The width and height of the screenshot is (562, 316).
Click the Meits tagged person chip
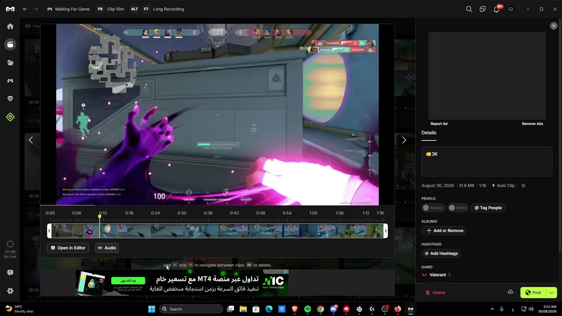click(x=458, y=208)
